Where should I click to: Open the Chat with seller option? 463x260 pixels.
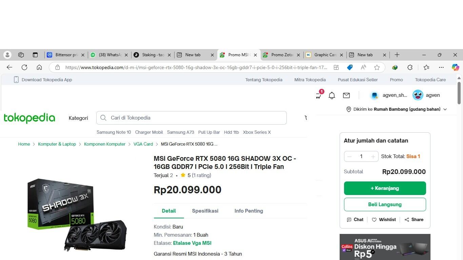(355, 219)
